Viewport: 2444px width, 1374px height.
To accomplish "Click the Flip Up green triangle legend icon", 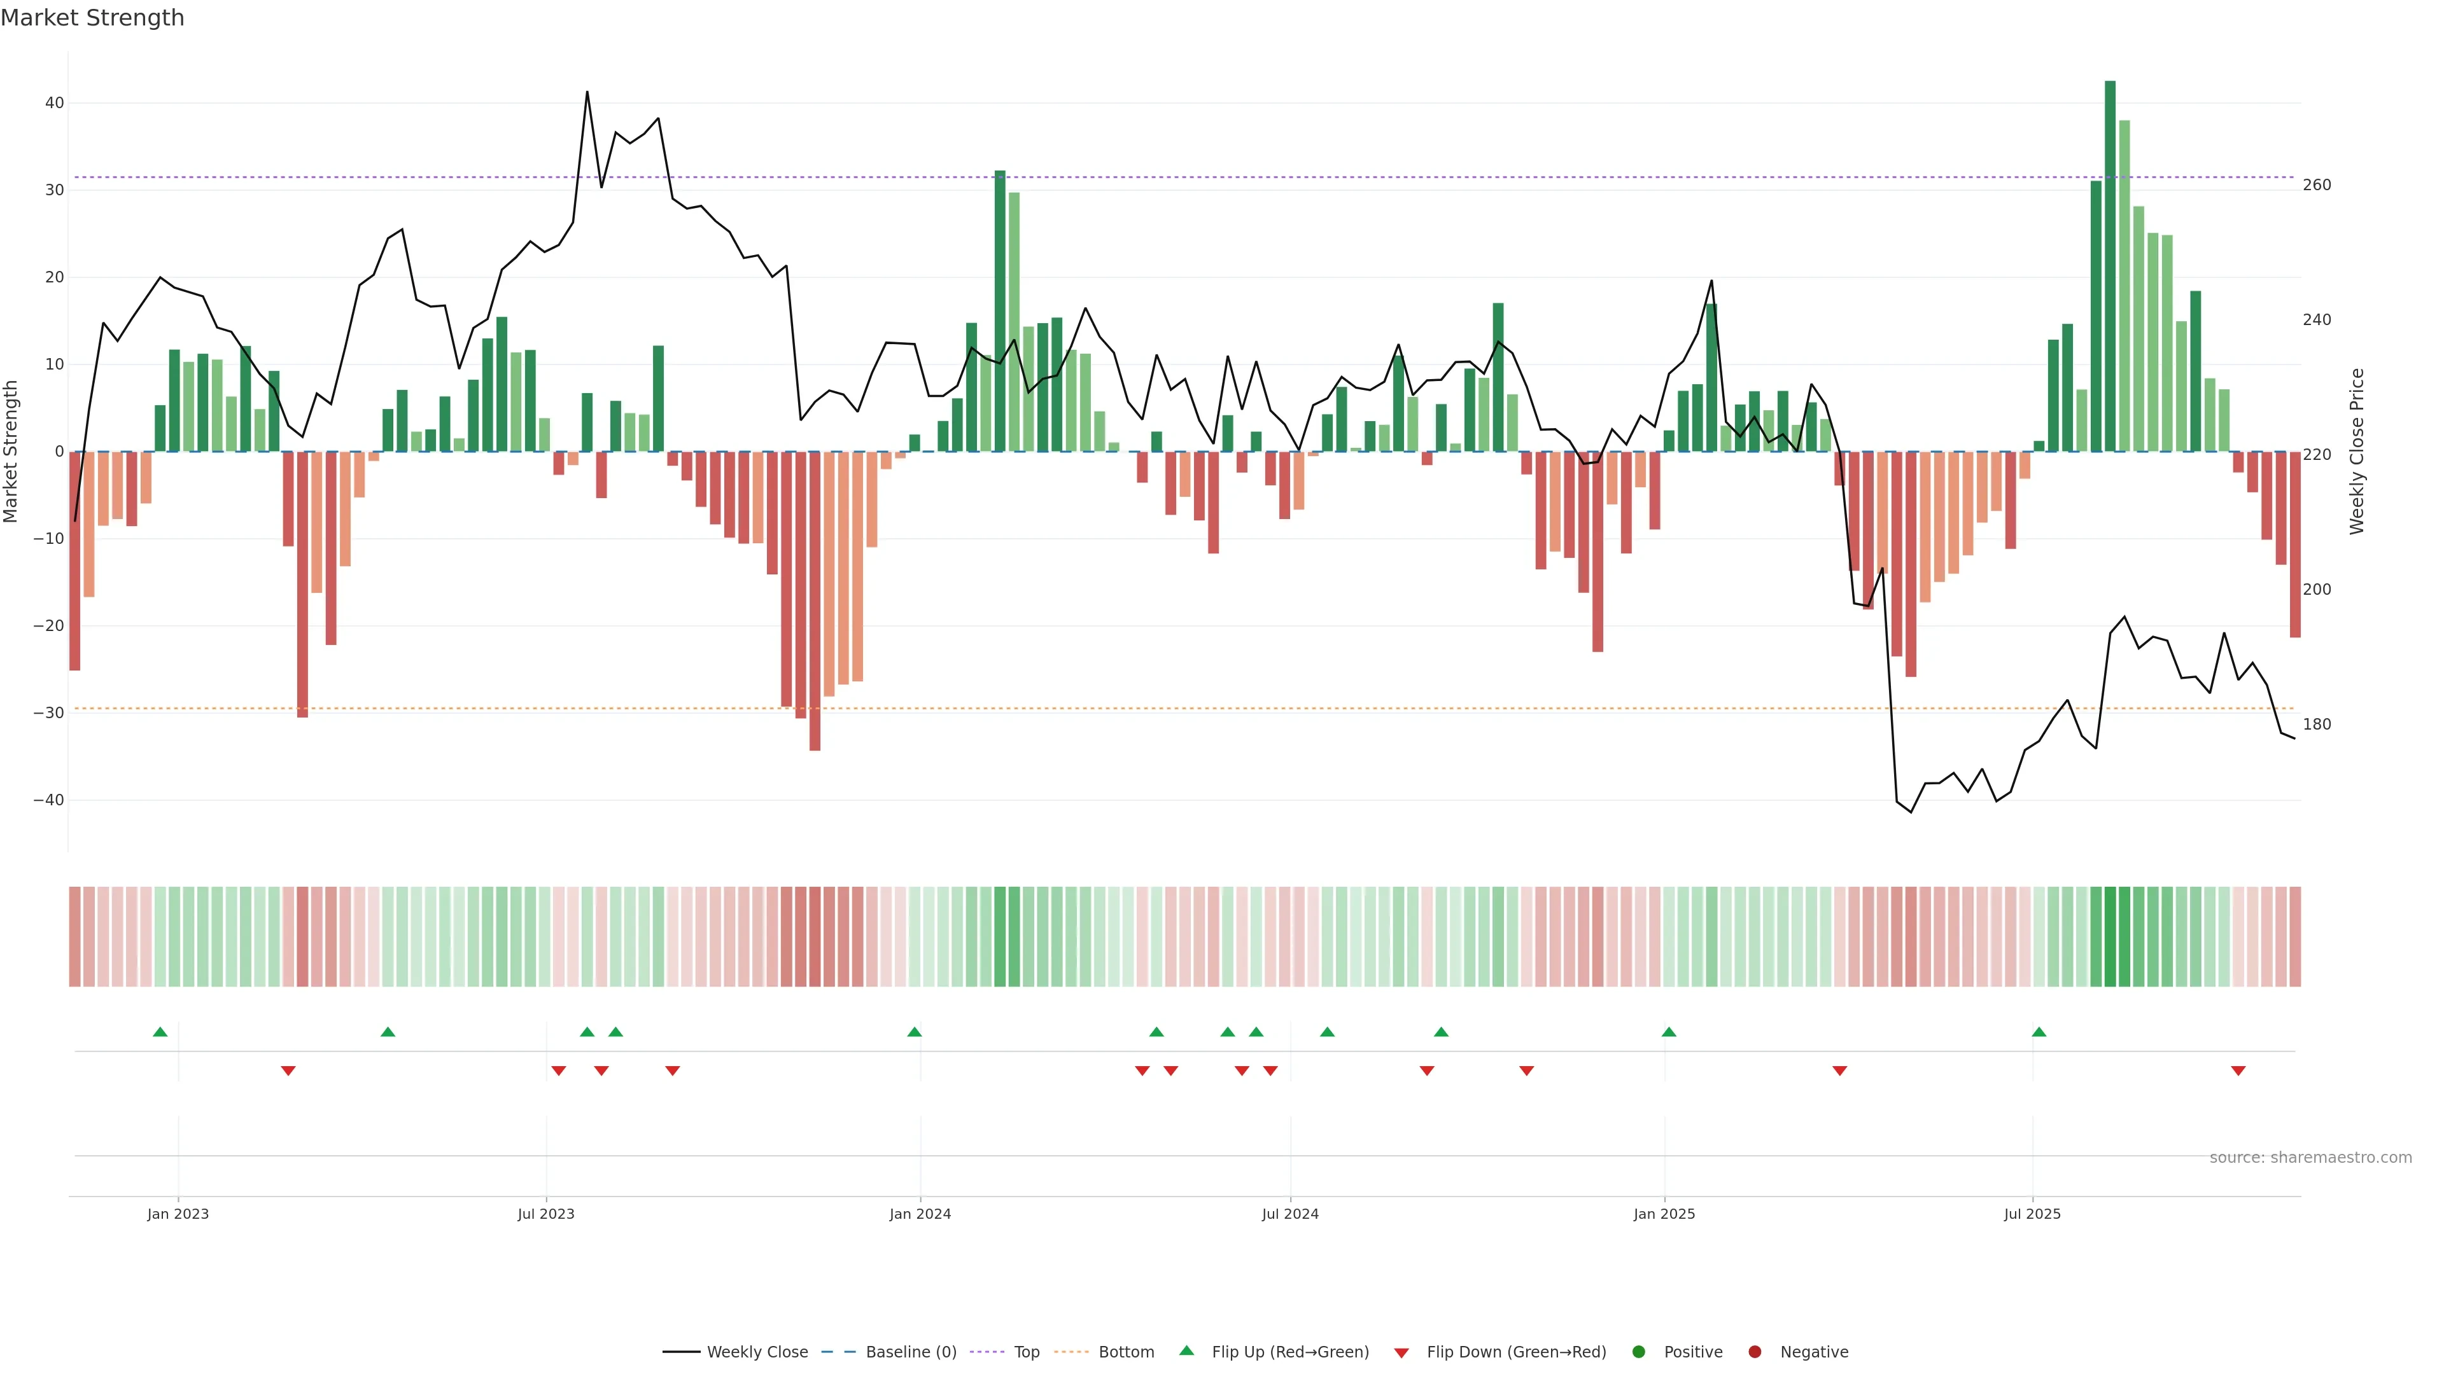I will [x=1186, y=1350].
